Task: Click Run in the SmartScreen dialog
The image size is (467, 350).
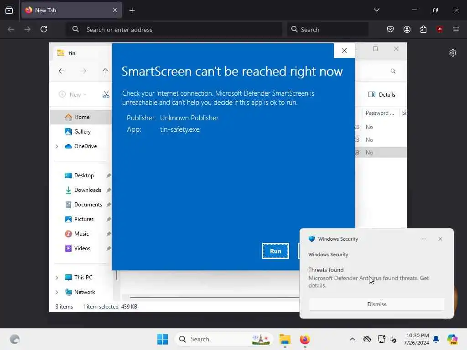Action: [x=275, y=251]
